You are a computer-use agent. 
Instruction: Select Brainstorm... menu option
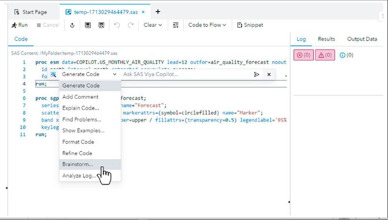coord(90,164)
